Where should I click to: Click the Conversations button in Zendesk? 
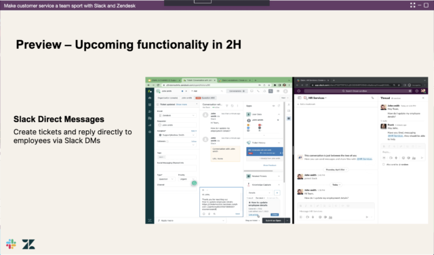click(x=237, y=91)
